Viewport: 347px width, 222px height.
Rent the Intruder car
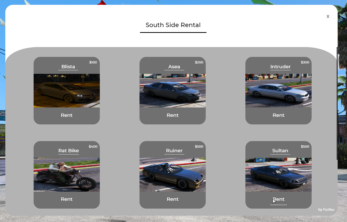pos(279,115)
